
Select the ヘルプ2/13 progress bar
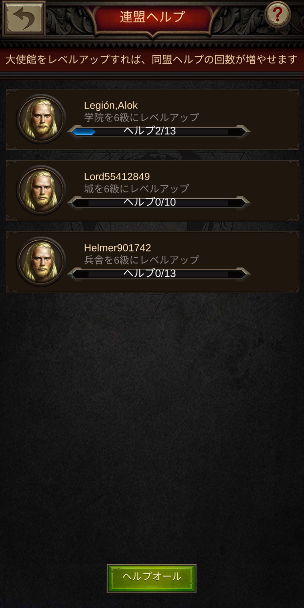(159, 131)
